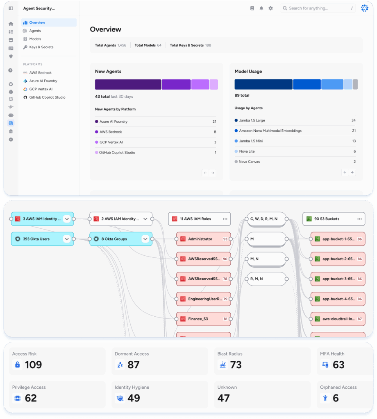Go to Agents in the side menu
The image size is (377, 419).
click(35, 31)
